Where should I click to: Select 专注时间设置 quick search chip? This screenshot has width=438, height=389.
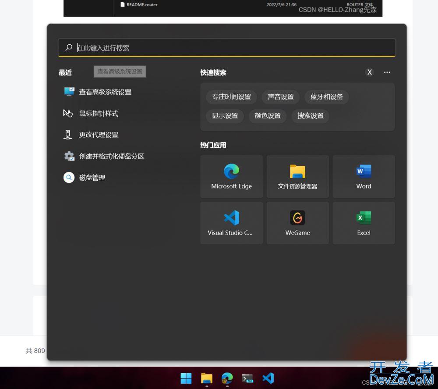pyautogui.click(x=231, y=97)
